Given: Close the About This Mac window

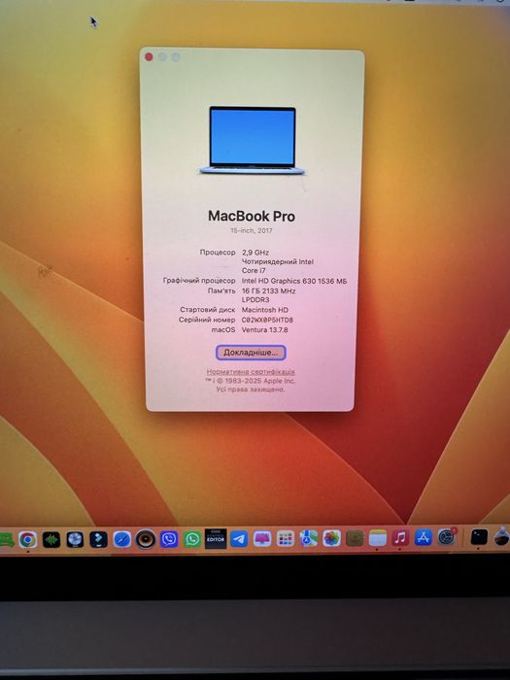Looking at the screenshot, I should tap(149, 56).
